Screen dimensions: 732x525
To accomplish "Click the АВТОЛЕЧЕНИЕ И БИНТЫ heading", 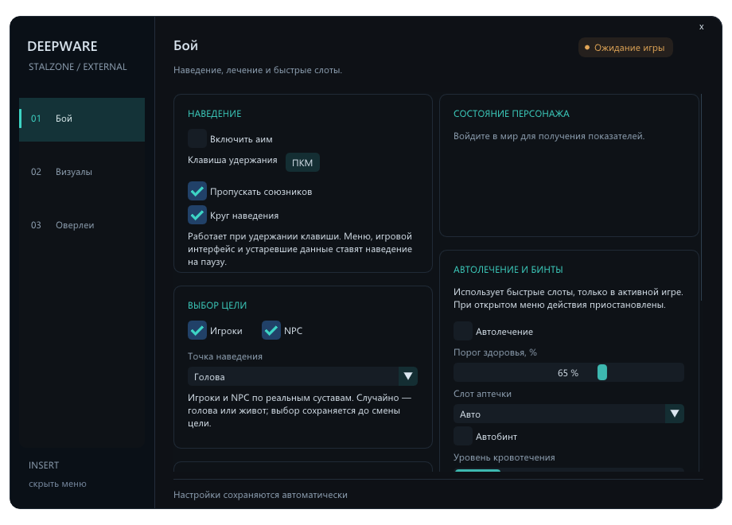I will click(508, 270).
